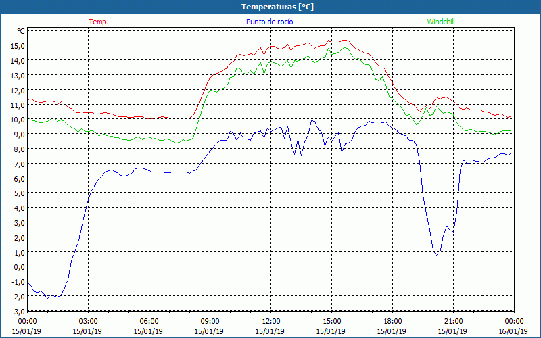Click the "14,0" y-axis value
The height and width of the screenshot is (338, 541).
click(18, 61)
